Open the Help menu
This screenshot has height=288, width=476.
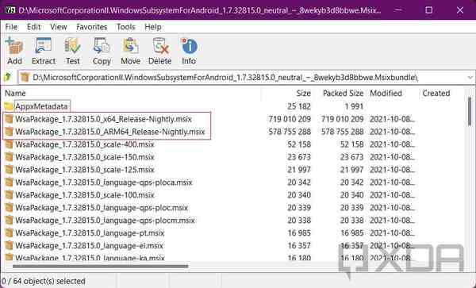152,27
